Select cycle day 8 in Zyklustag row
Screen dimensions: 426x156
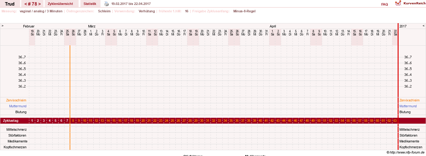[73, 121]
